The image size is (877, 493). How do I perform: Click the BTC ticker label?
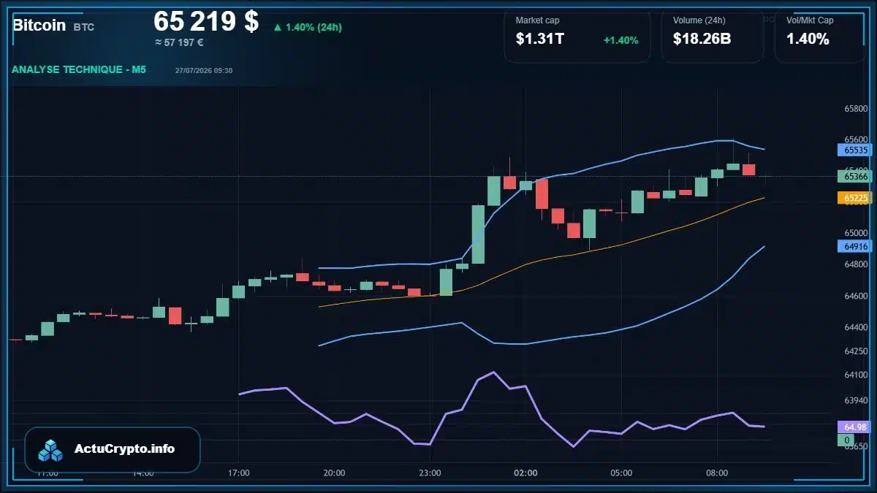pyautogui.click(x=83, y=27)
